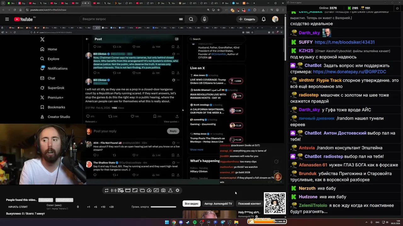Viewport: 403px width, 226px height.
Task: Open Steam from the taskbar
Action: (x=188, y=222)
